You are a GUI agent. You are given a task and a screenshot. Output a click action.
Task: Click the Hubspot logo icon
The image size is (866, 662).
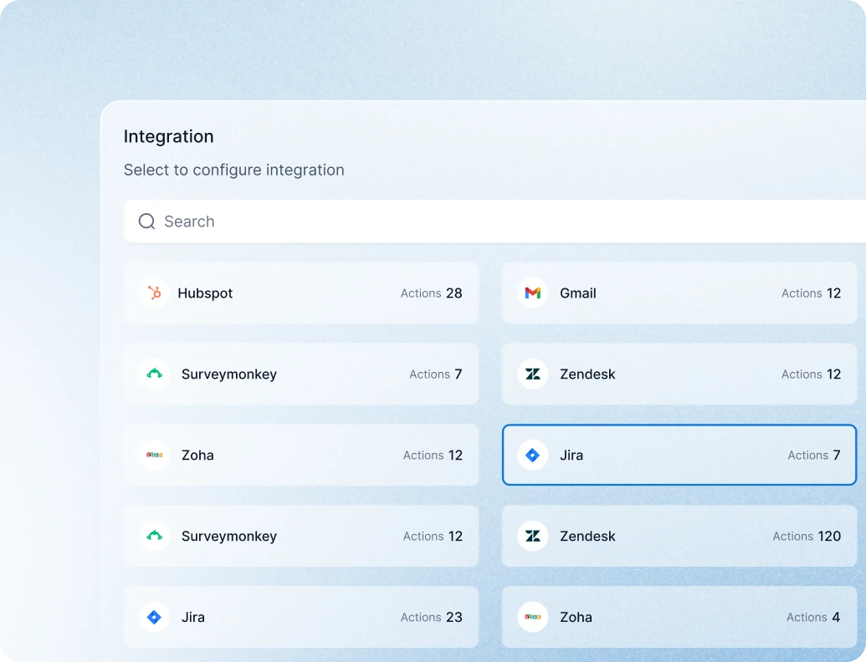pos(155,293)
